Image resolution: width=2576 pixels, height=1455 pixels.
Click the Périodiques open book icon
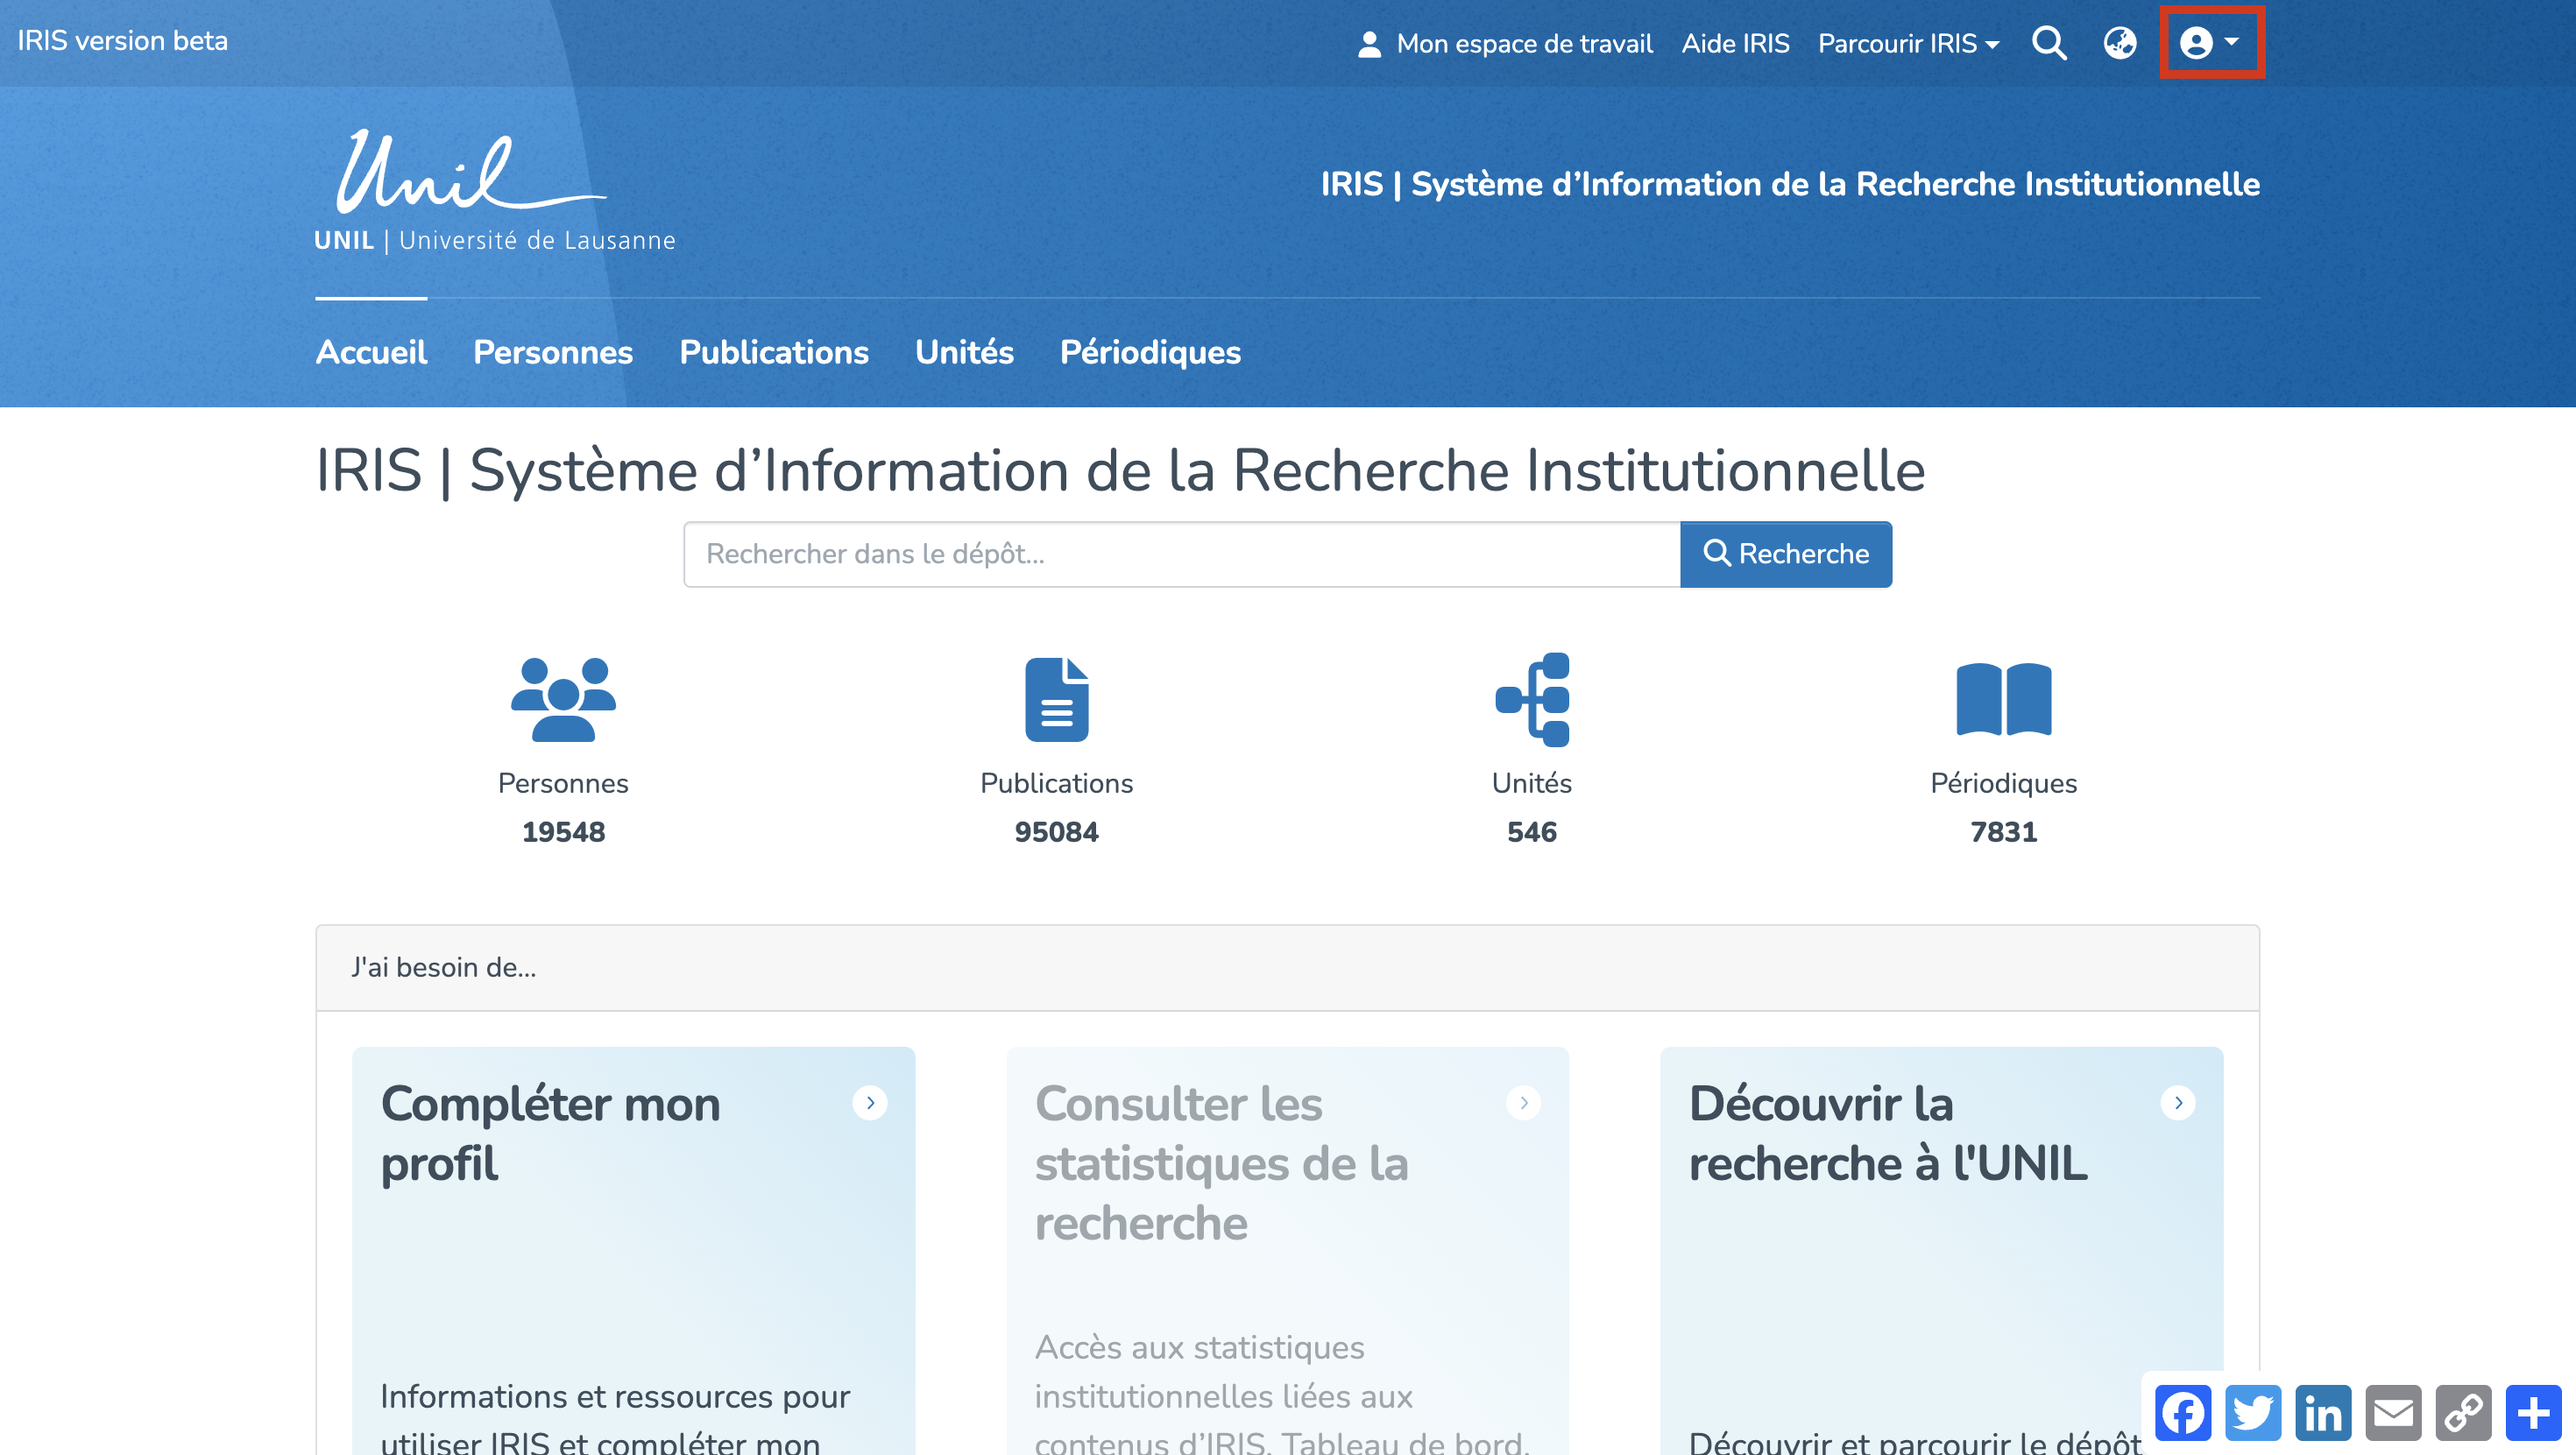coord(2003,699)
